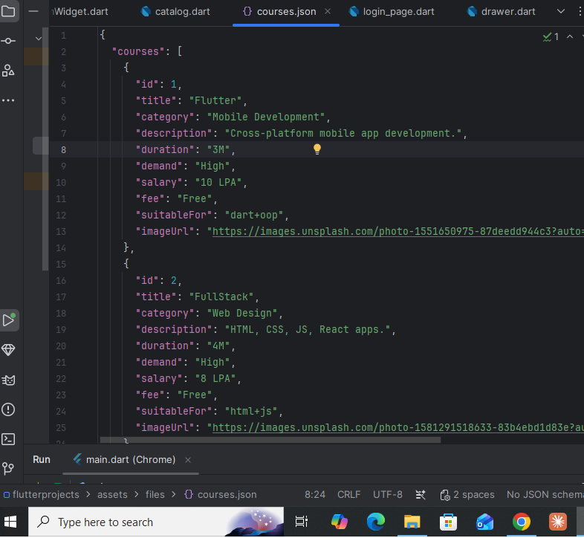This screenshot has height=538, width=584.
Task: Close the main.dart (Chrome) run tab
Action: pyautogui.click(x=188, y=460)
